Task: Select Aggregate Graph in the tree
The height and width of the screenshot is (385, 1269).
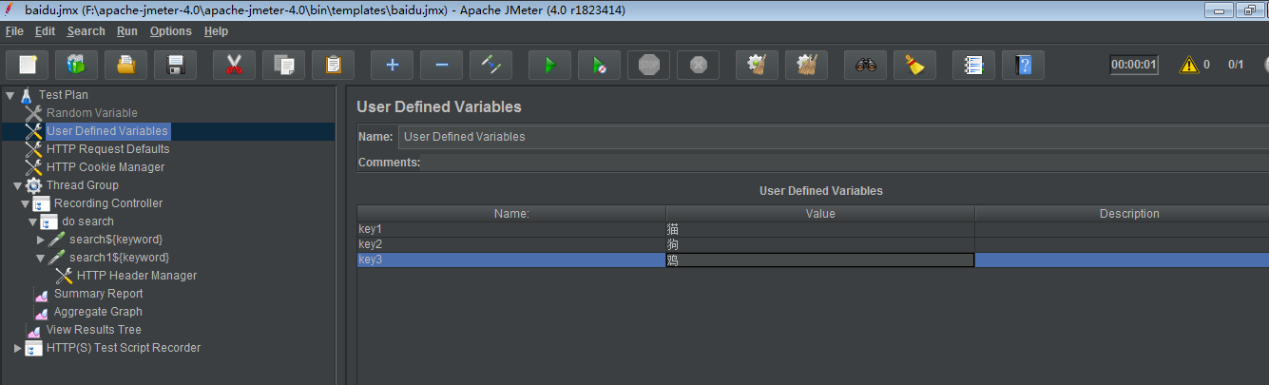Action: coord(98,312)
